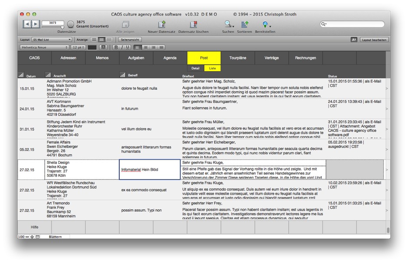Create a new record with Neuer Datensatz
408x263 pixels.
coord(161,24)
